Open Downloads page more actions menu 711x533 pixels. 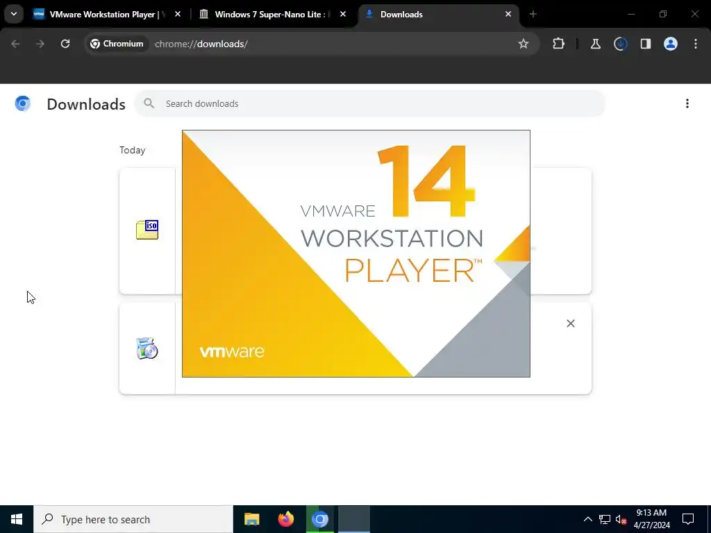(687, 103)
